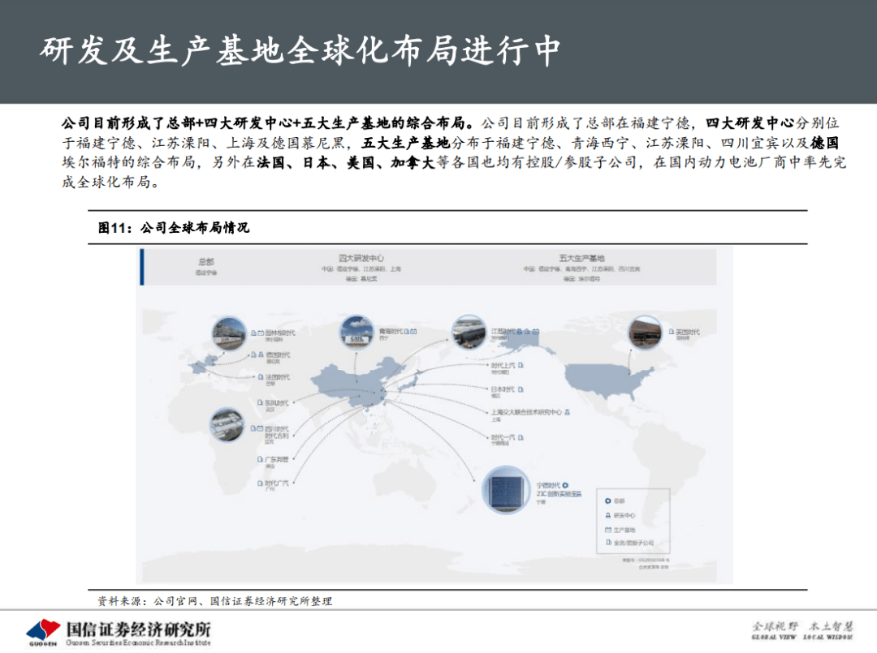Click the circular photo of 宁德时代 21C lab
The height and width of the screenshot is (653, 877).
(506, 490)
